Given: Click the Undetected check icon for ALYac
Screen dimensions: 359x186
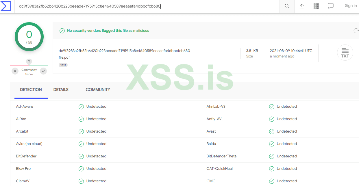Looking at the screenshot, I should point(81,119).
